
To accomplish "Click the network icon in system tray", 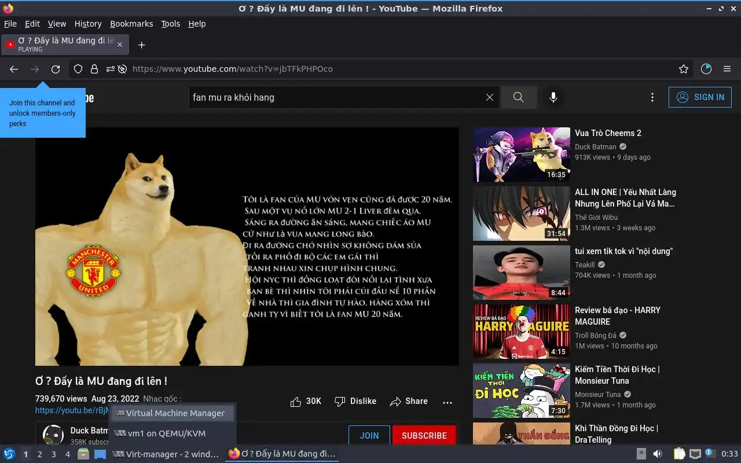I will pos(695,454).
